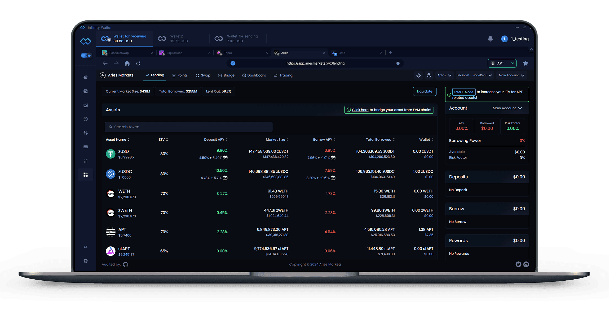Click the WalletConnect icon in sidebar
609x318 pixels.
click(86, 247)
